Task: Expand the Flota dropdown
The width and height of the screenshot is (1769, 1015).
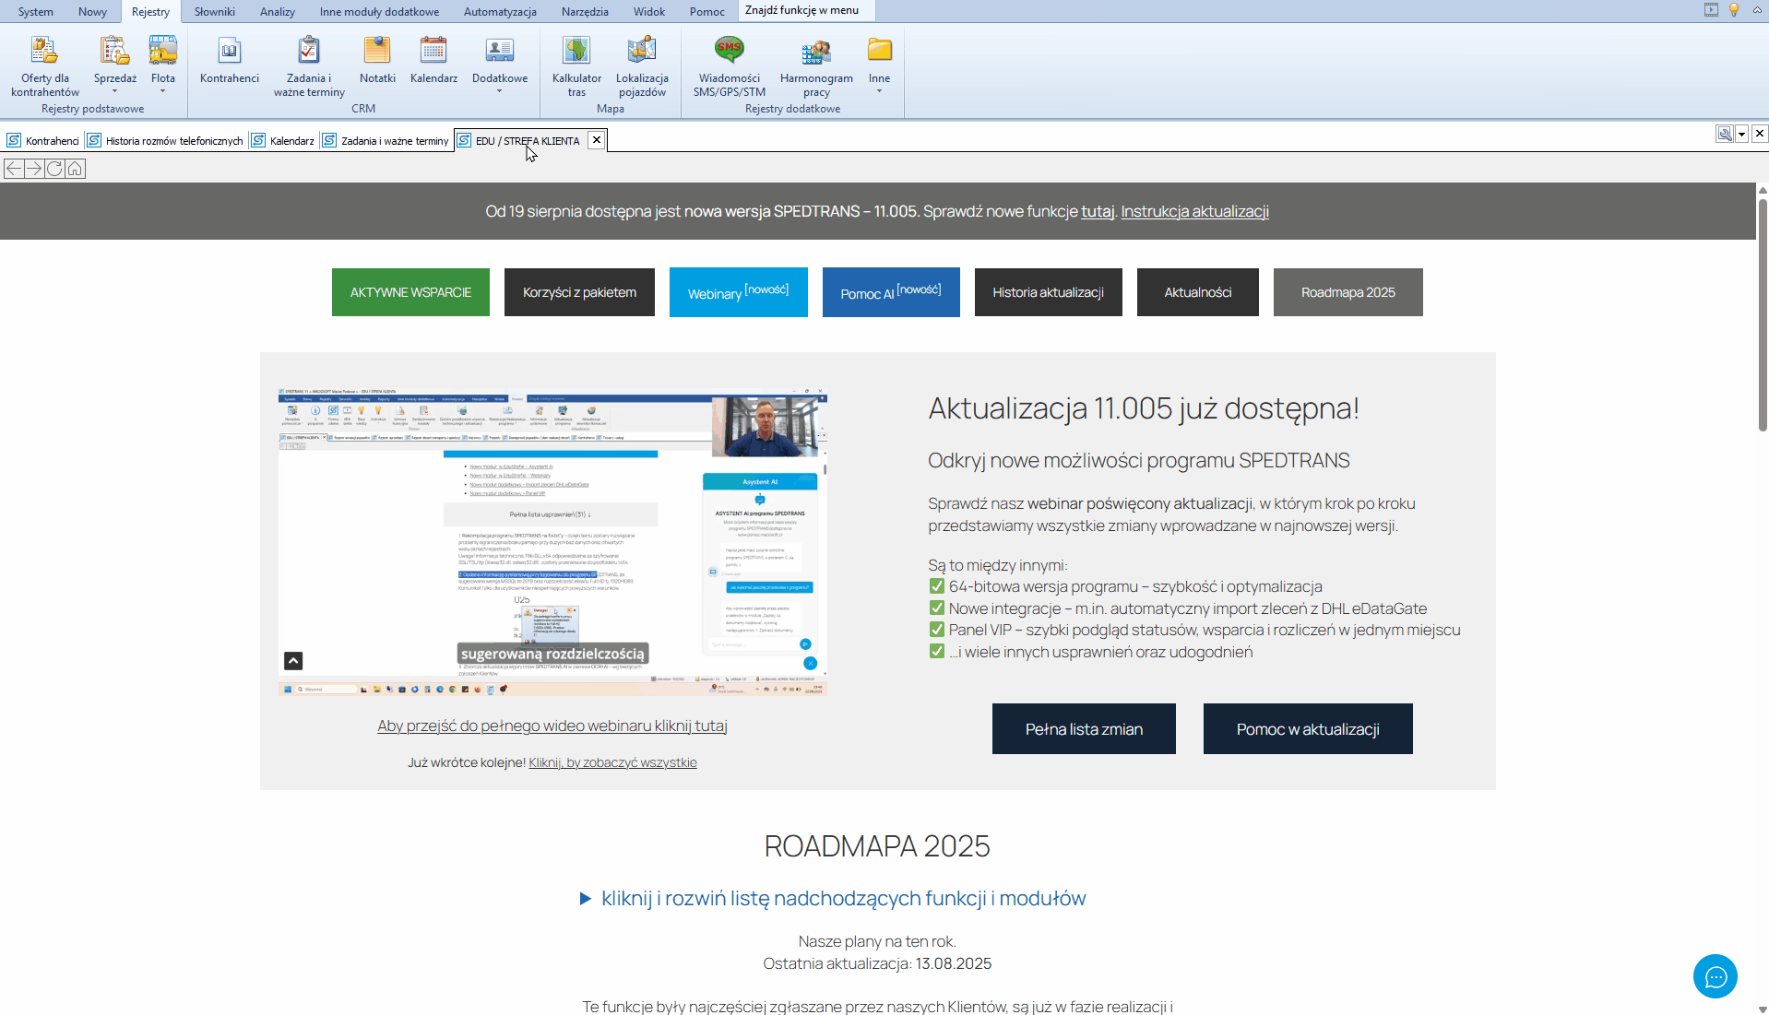Action: click(163, 91)
